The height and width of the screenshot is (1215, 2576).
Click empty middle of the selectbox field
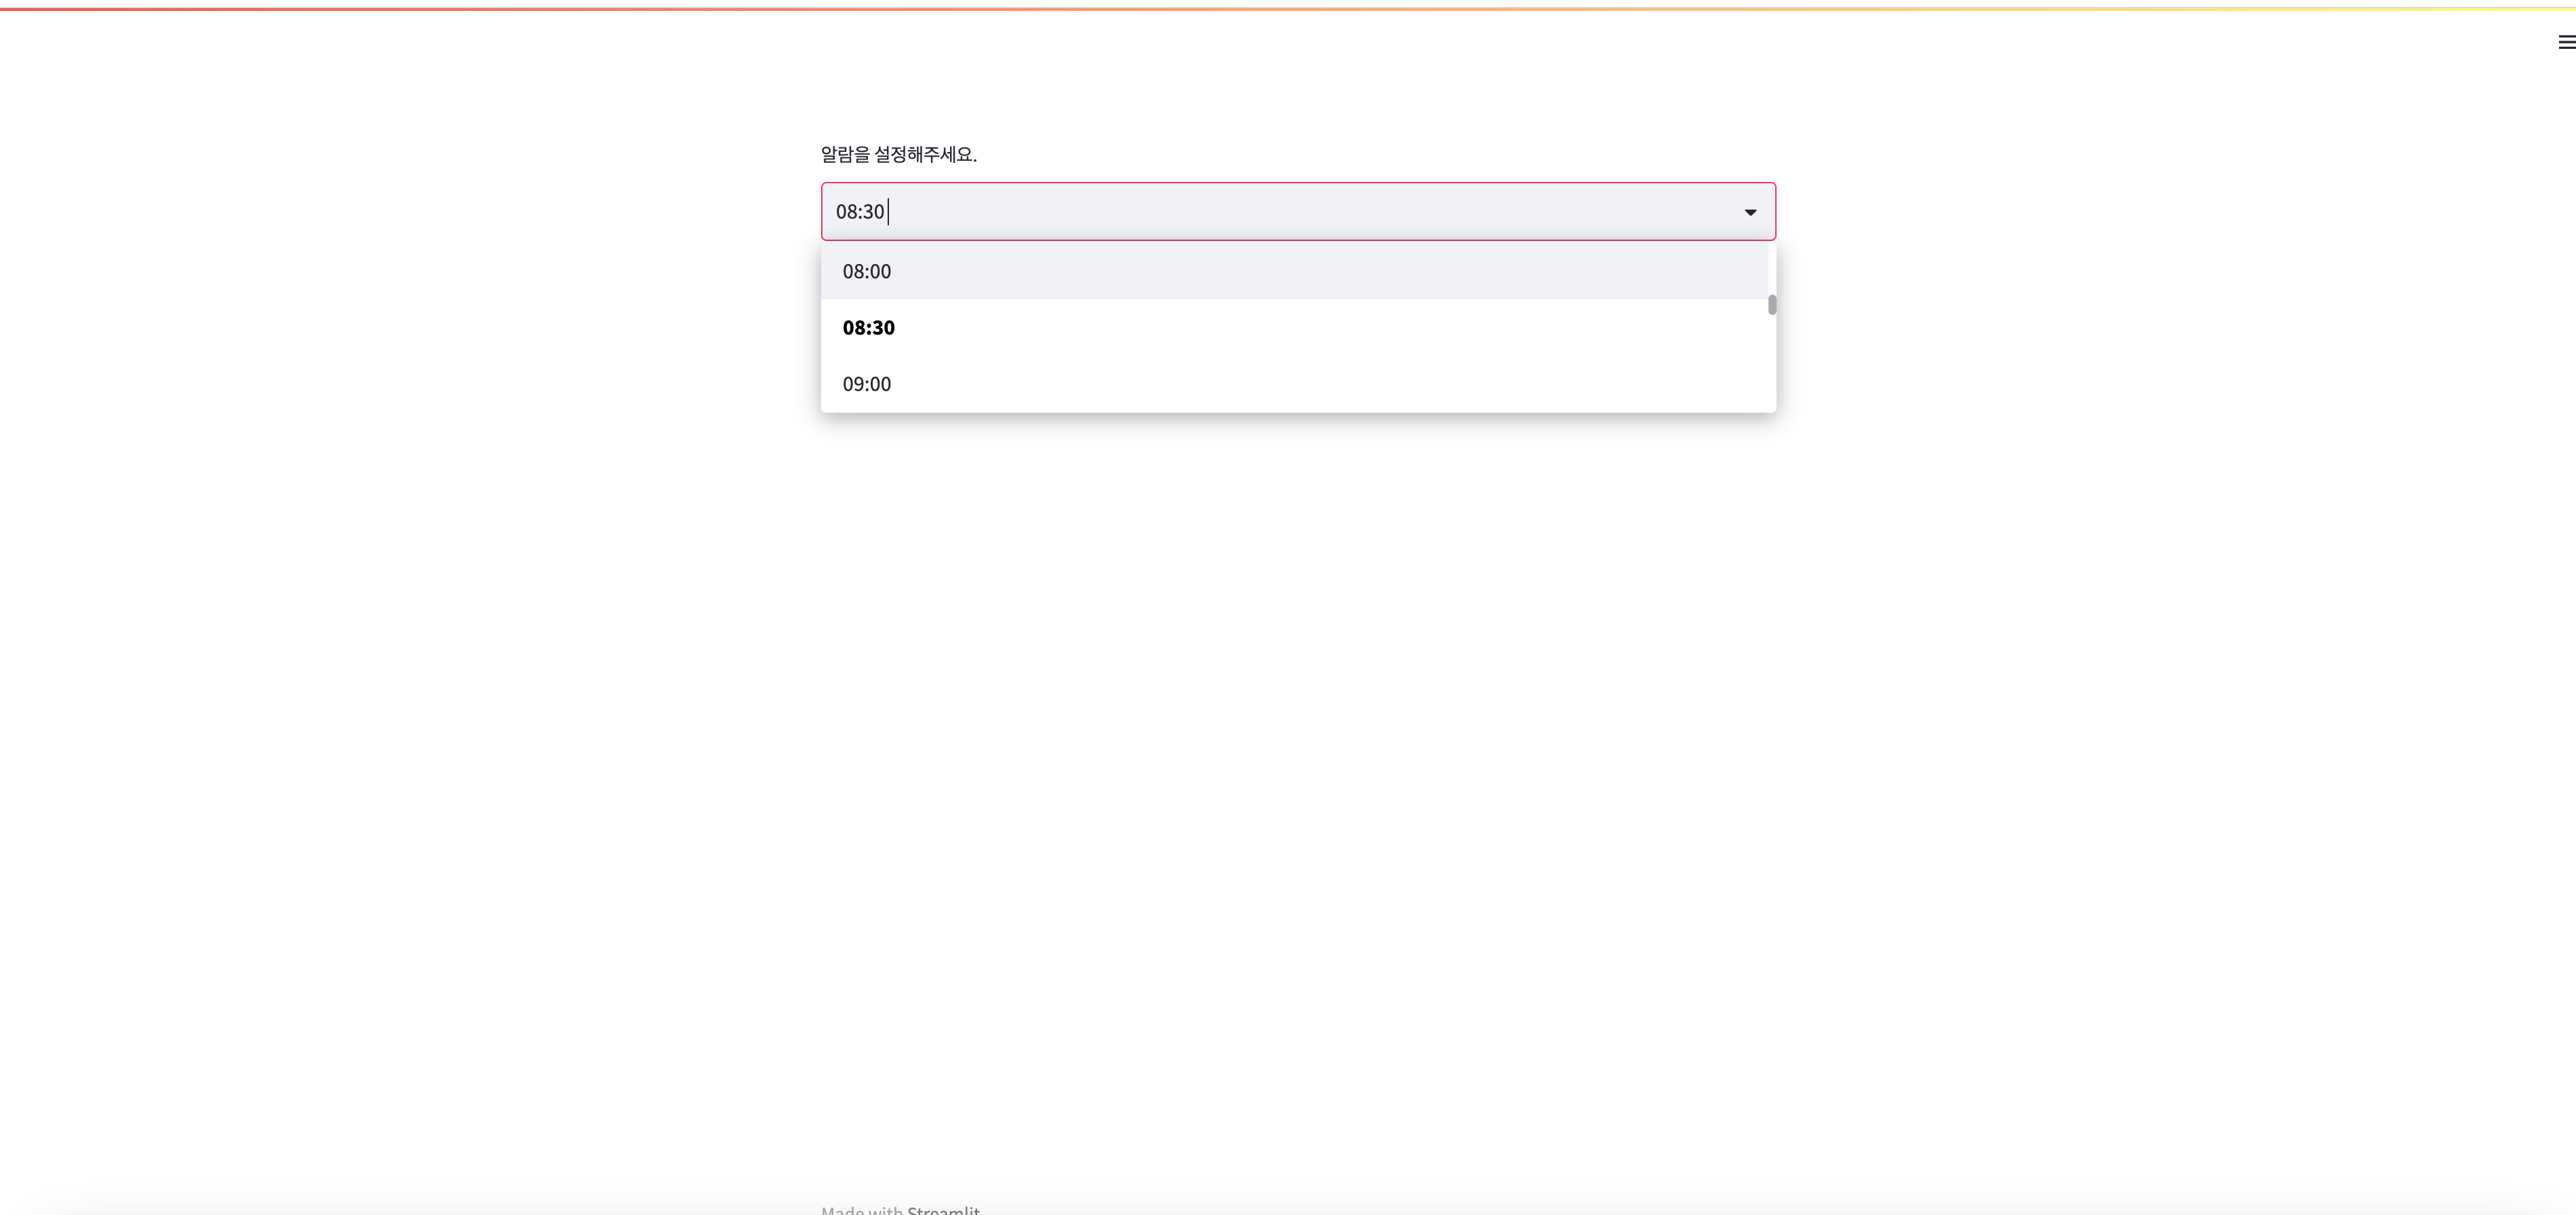[1300, 212]
